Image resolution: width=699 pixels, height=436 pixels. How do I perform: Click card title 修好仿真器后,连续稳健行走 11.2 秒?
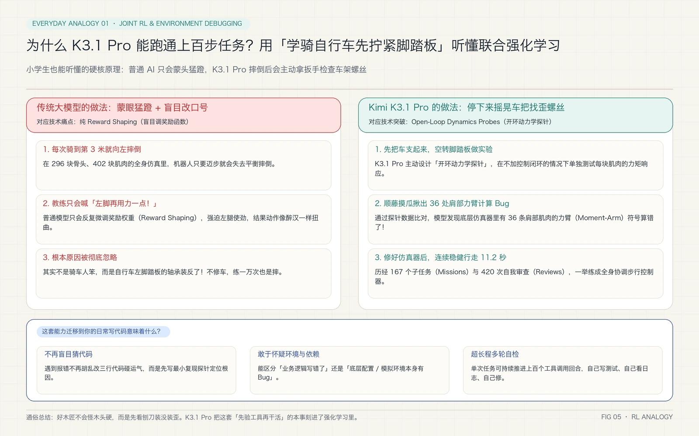(440, 258)
